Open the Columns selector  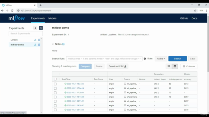point(189,66)
